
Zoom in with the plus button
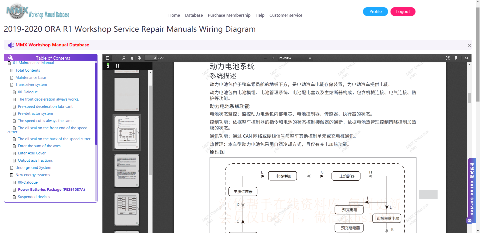click(x=273, y=58)
